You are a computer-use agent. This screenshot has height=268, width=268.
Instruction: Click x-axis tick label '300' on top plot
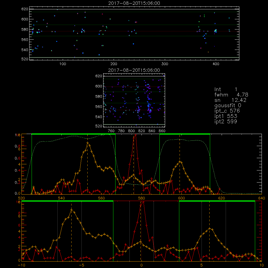click(165, 64)
